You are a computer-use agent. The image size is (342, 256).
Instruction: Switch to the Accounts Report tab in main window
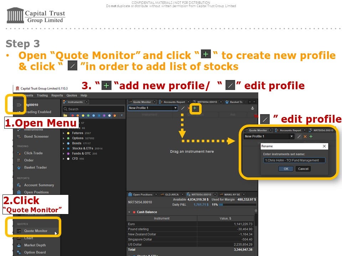click(174, 102)
